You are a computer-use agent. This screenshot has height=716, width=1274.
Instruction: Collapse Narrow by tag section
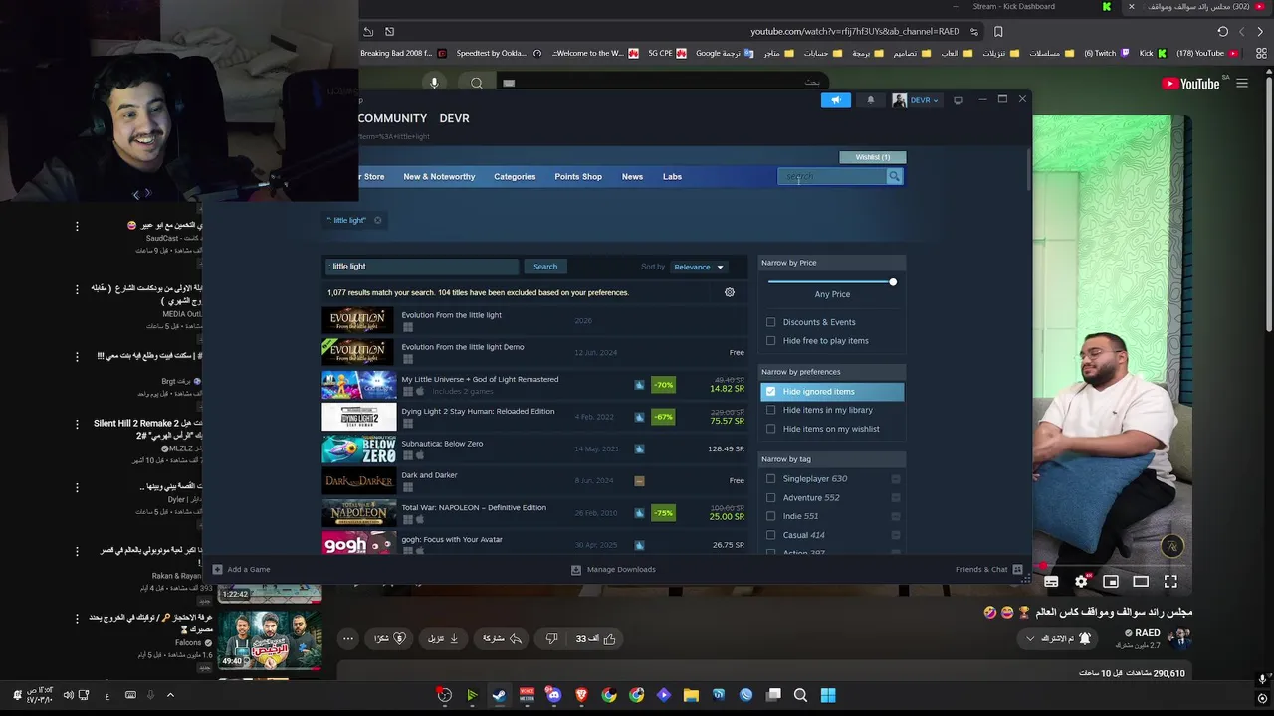tap(832, 459)
